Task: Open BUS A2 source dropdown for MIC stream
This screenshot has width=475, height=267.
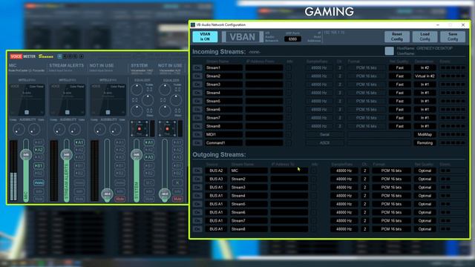Action: [216, 171]
